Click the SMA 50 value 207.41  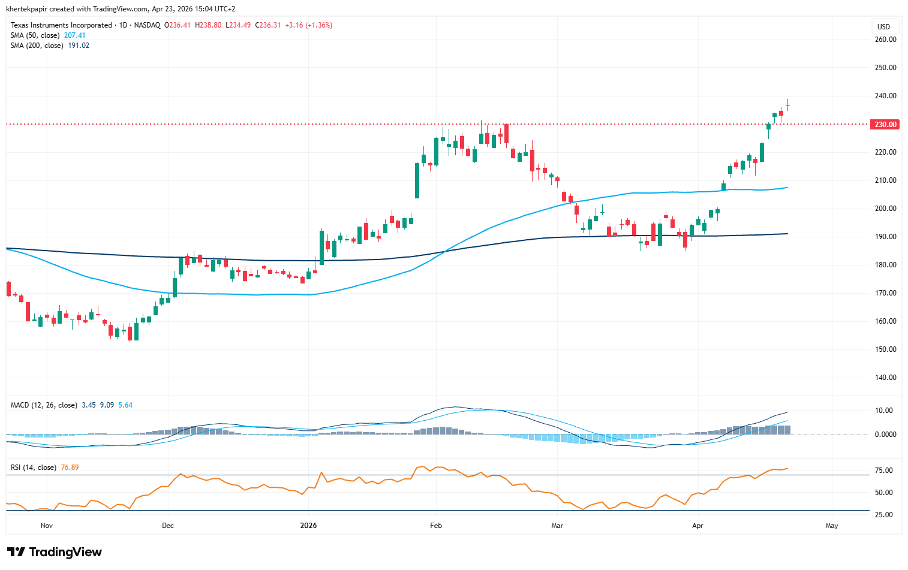click(x=75, y=35)
